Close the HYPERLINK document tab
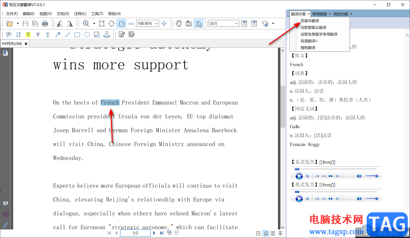 (x=26, y=44)
